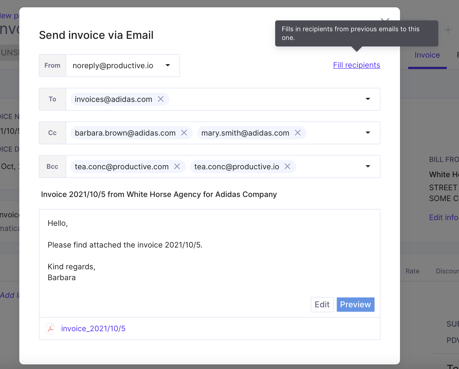Click the Edit button

[322, 305]
